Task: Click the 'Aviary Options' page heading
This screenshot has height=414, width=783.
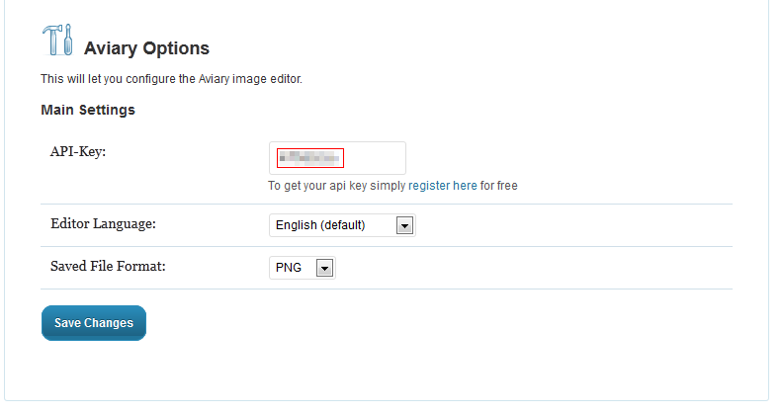Action: point(146,48)
